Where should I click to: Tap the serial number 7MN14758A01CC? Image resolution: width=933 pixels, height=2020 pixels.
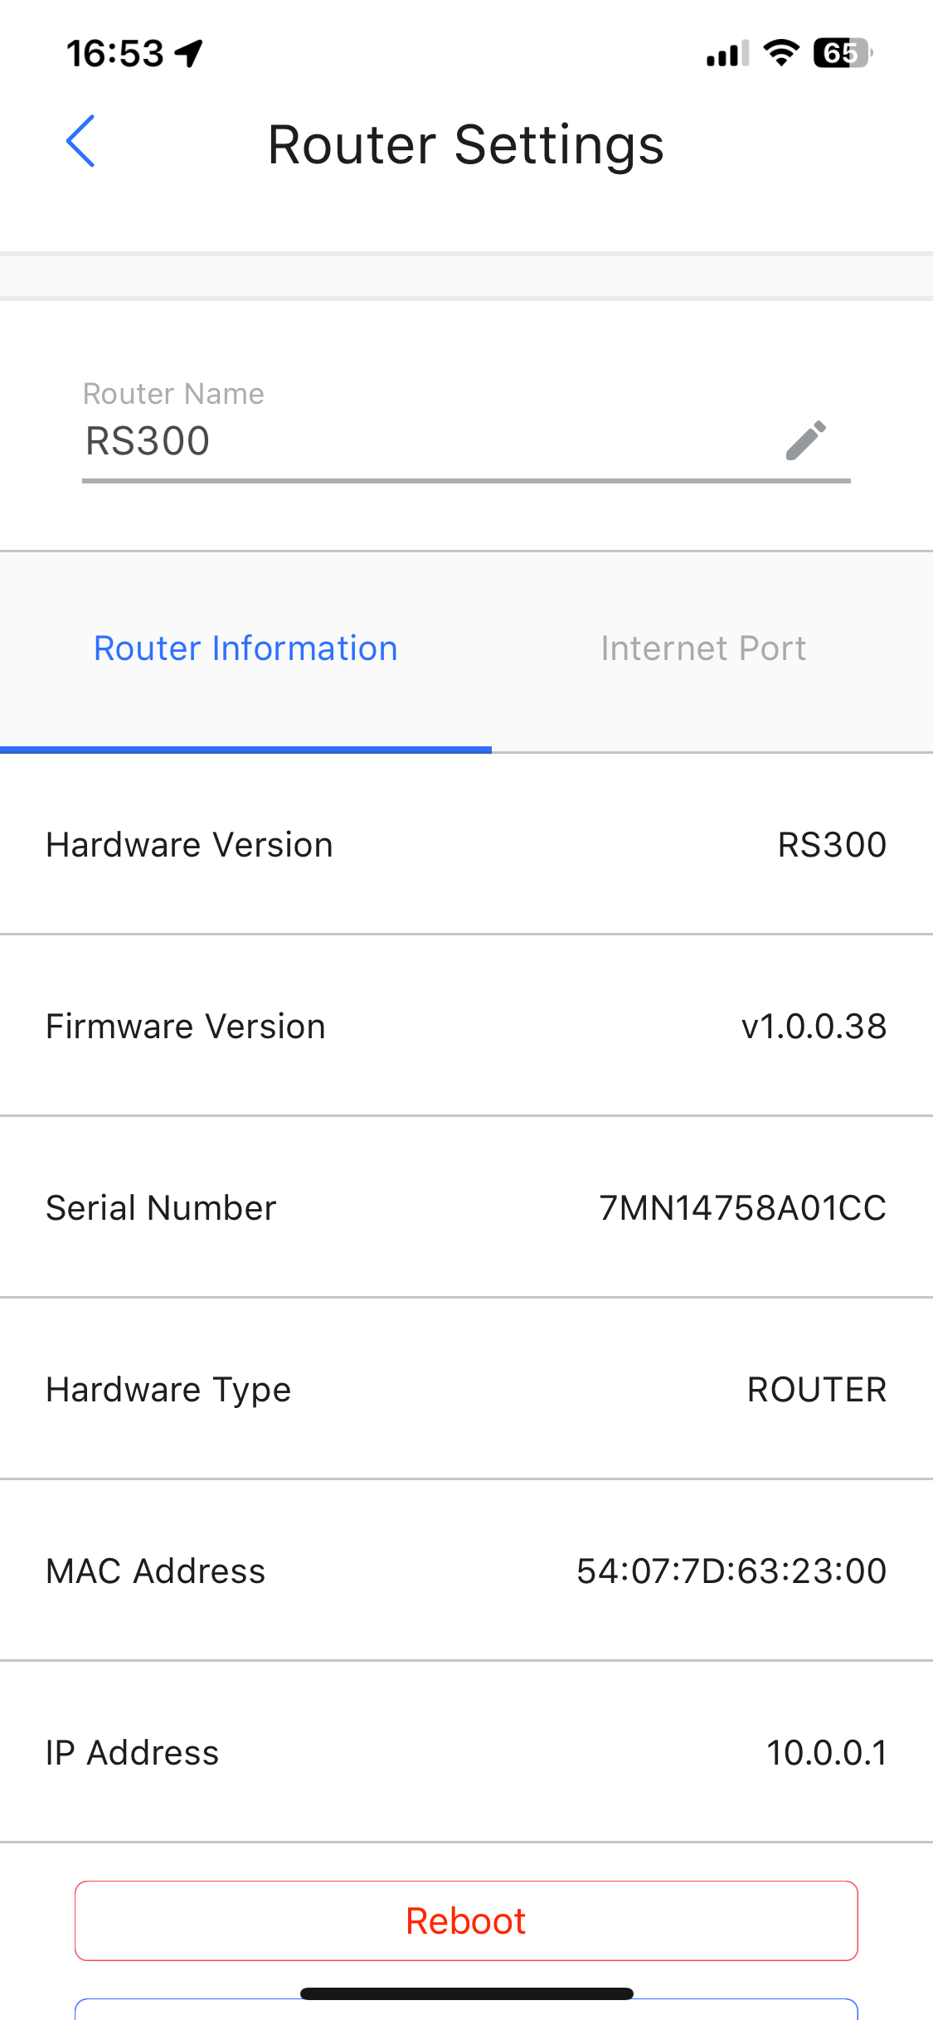coord(742,1208)
